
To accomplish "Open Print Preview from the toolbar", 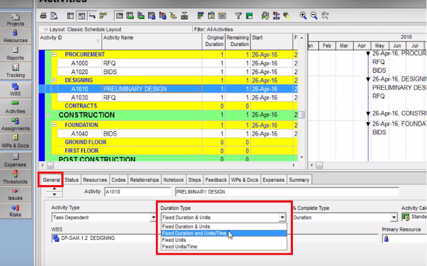I will (x=54, y=16).
